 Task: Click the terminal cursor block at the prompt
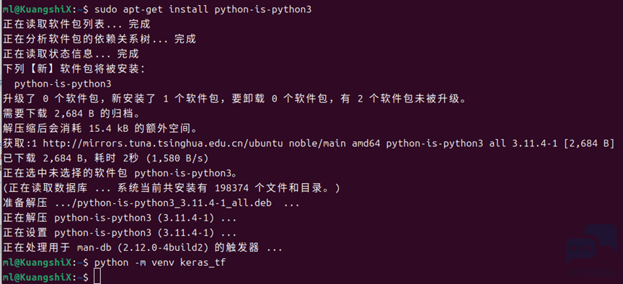point(97,277)
